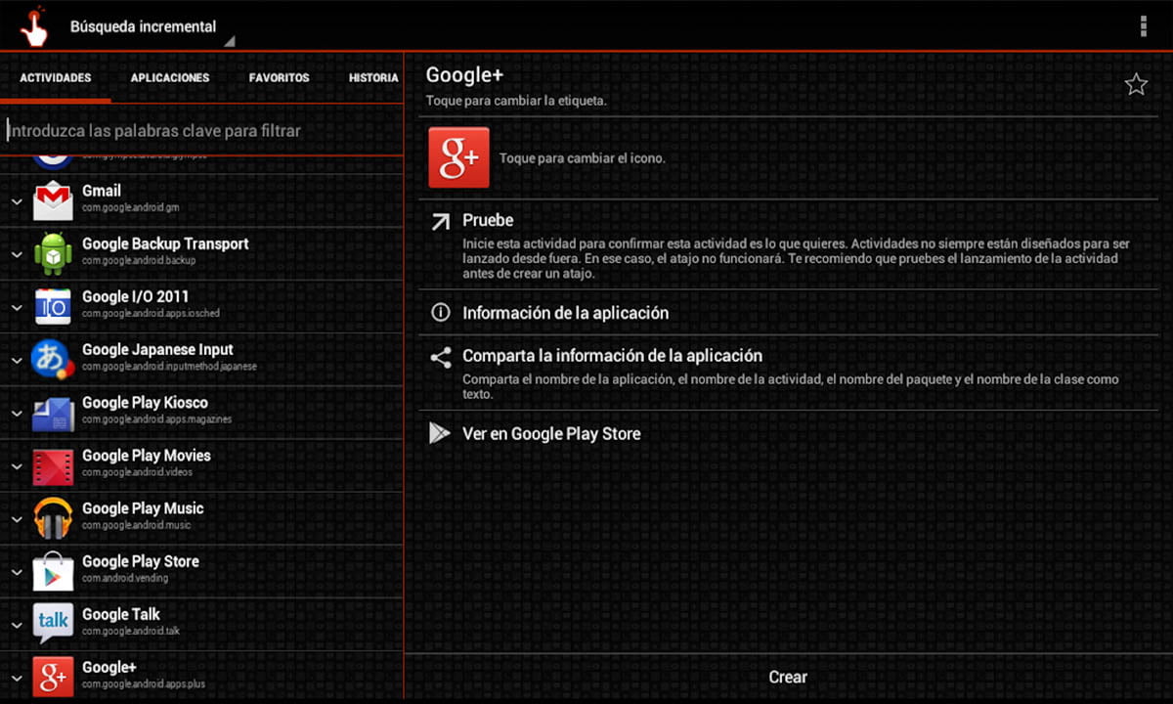Image resolution: width=1173 pixels, height=704 pixels.
Task: Select 'com.android.vending' package text
Action: click(125, 578)
